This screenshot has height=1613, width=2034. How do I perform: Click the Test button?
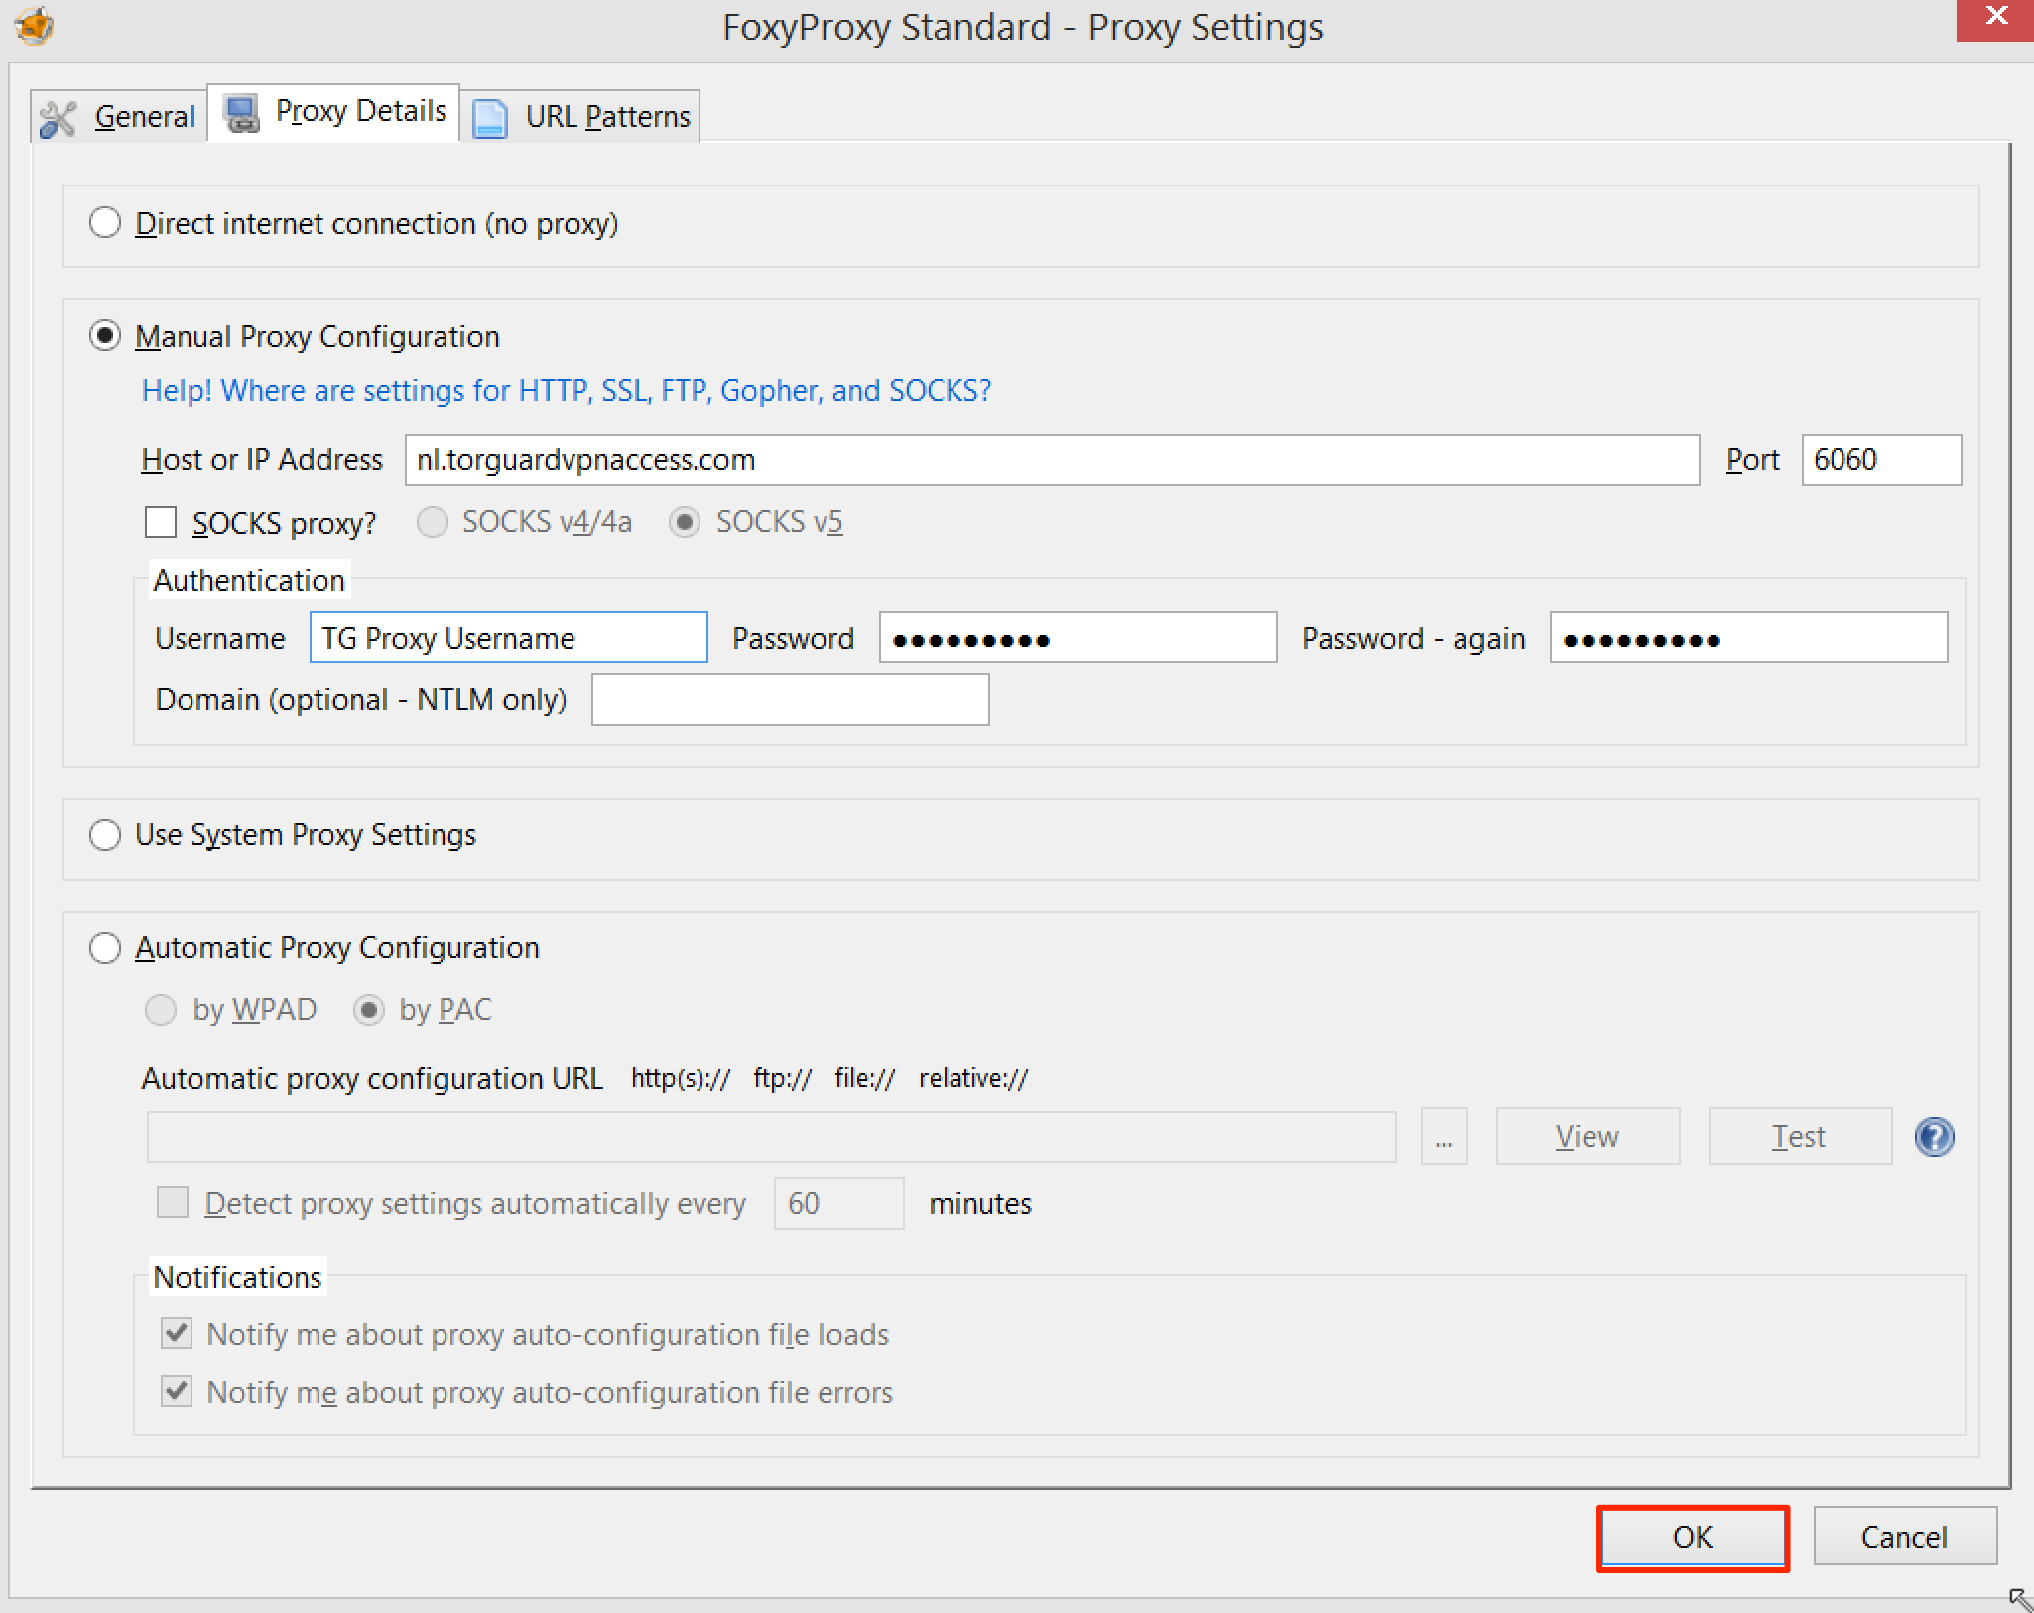[x=1799, y=1137]
